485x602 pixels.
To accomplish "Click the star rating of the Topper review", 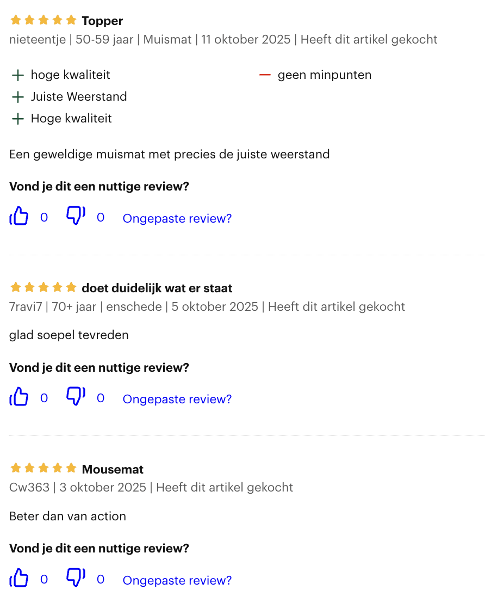I will coord(43,21).
